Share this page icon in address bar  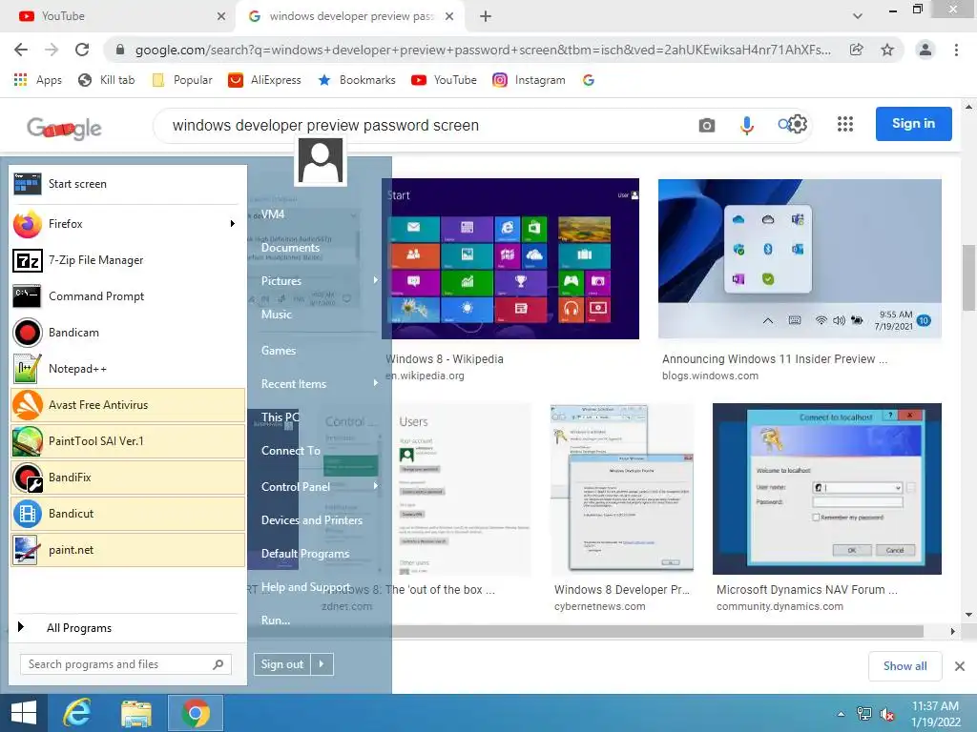coord(857,50)
